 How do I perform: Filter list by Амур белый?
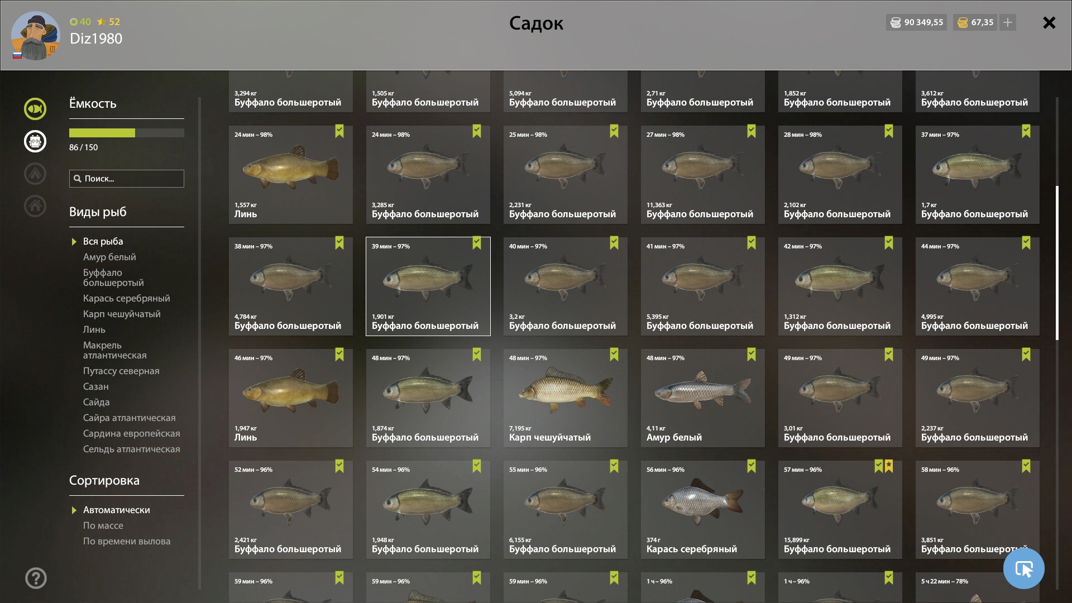(x=109, y=257)
